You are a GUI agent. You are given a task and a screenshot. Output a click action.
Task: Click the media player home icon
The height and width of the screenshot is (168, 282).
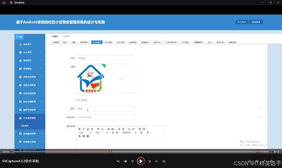(x=4, y=2)
